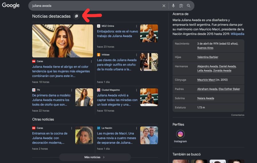Open the three-dot menu for the MDZ Online article
Viewport: 257px width, 163px height.
136,26
